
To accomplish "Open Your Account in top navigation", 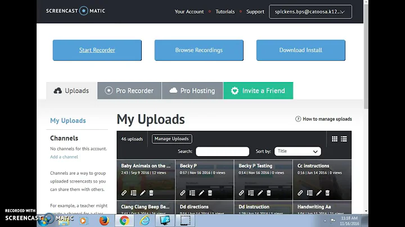I will 189,12.
